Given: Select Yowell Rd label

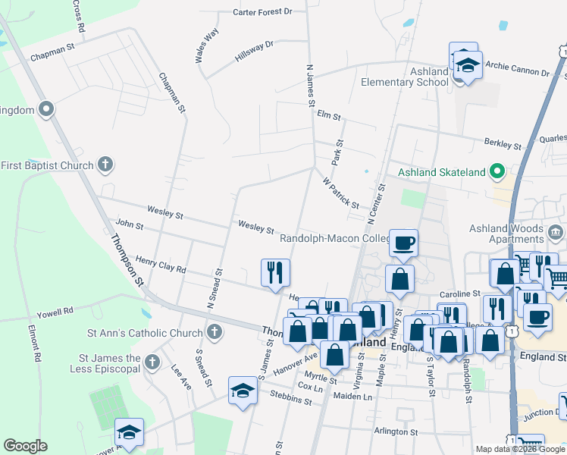Looking at the screenshot, I should (55, 313).
